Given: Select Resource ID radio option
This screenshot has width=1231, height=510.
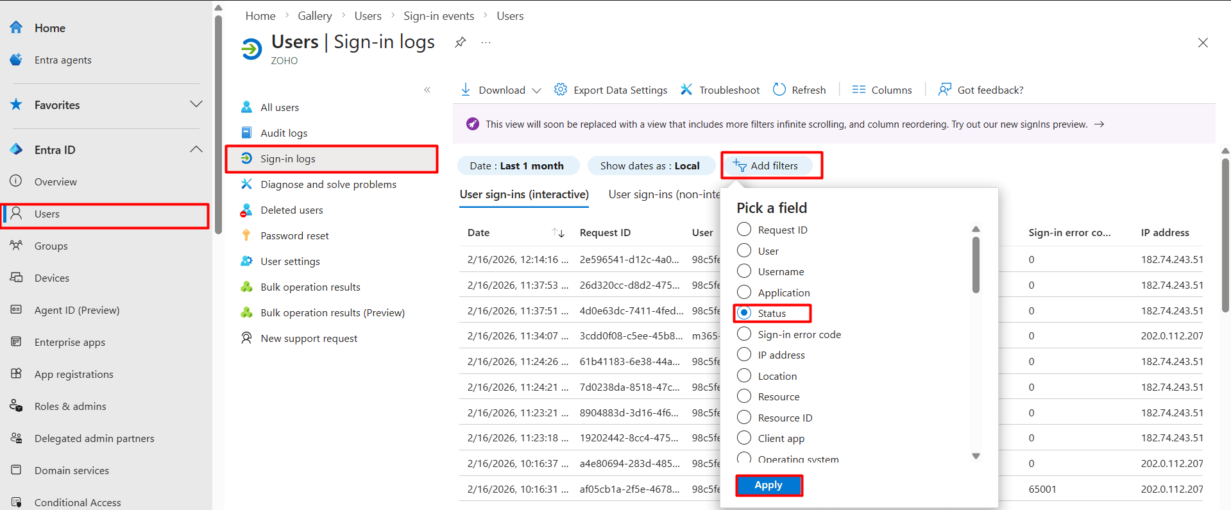Looking at the screenshot, I should [x=744, y=417].
